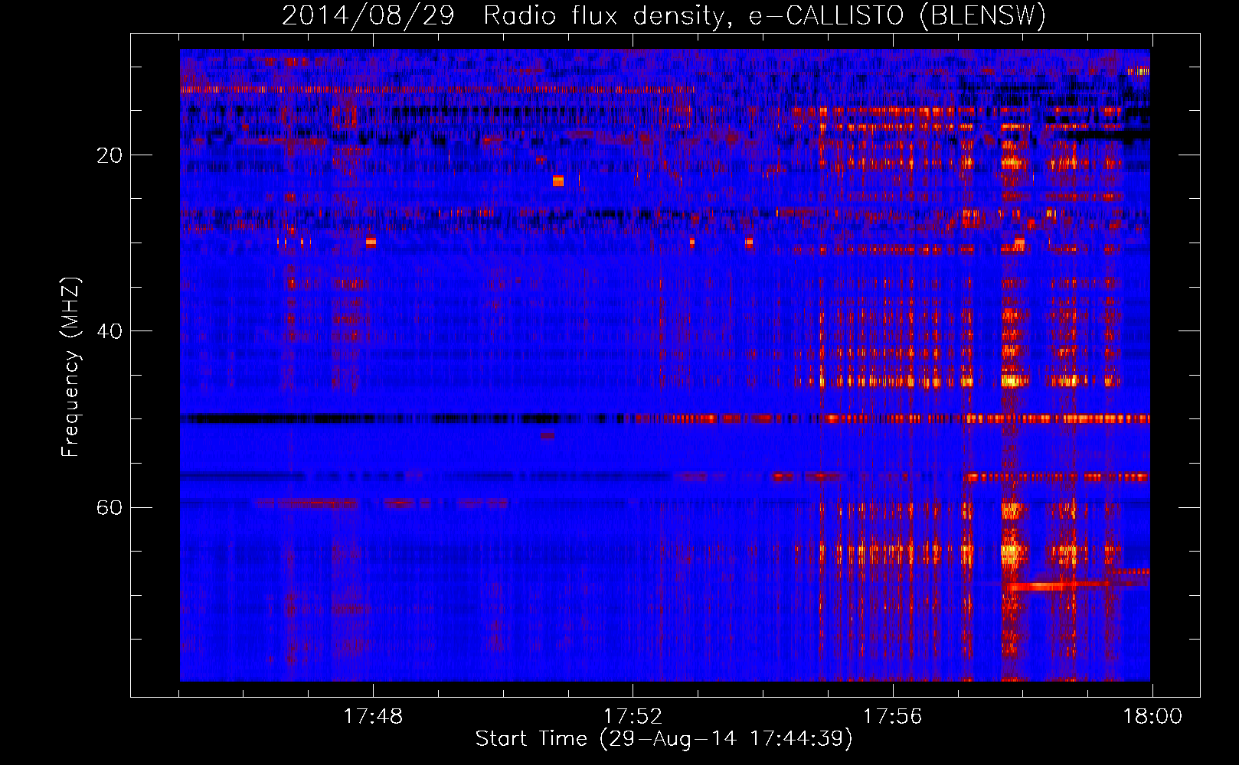This screenshot has height=765, width=1239.
Task: Click the '17:52' time axis label
Action: pyautogui.click(x=633, y=717)
